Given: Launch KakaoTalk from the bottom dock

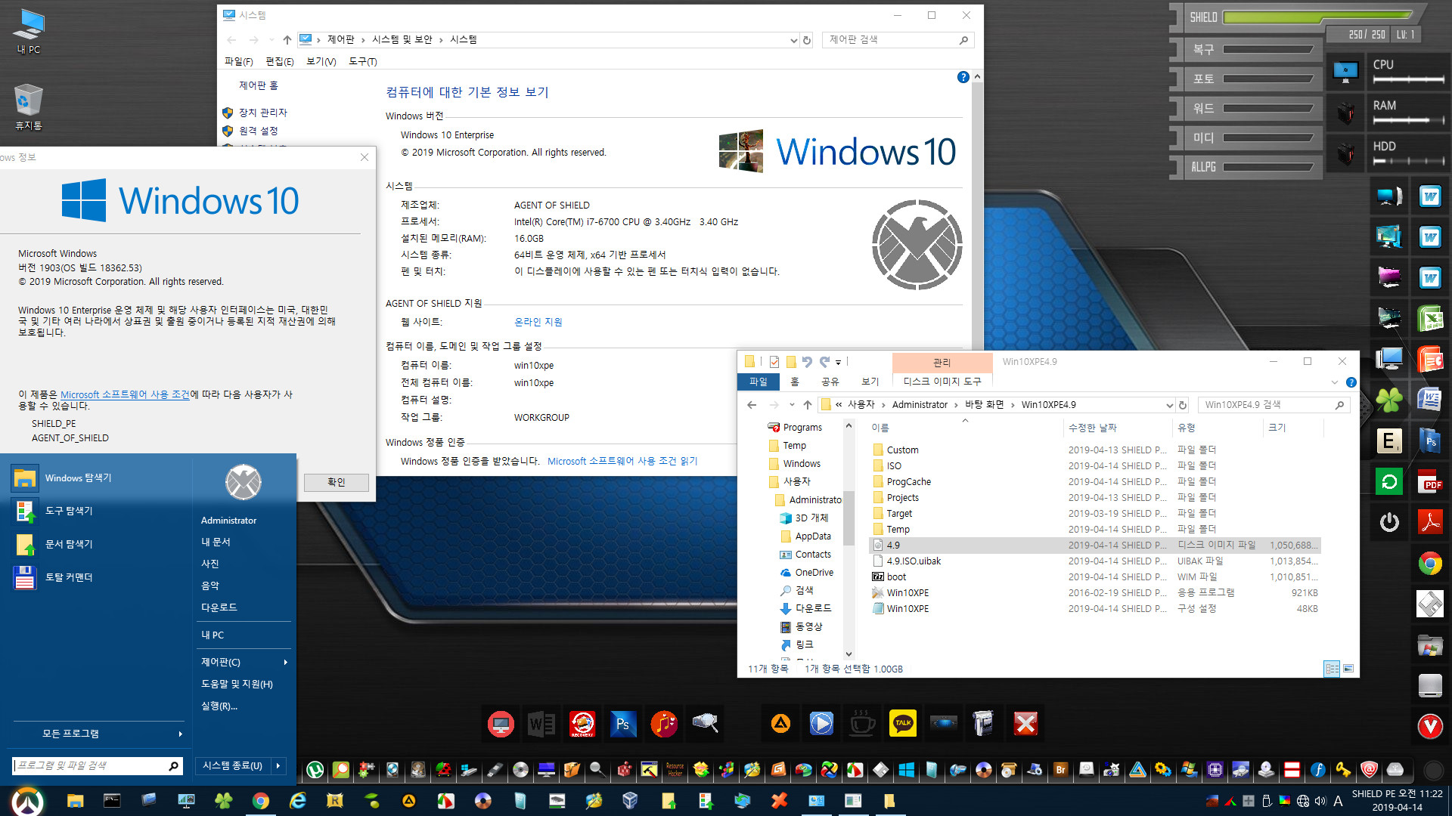Looking at the screenshot, I should (x=902, y=724).
